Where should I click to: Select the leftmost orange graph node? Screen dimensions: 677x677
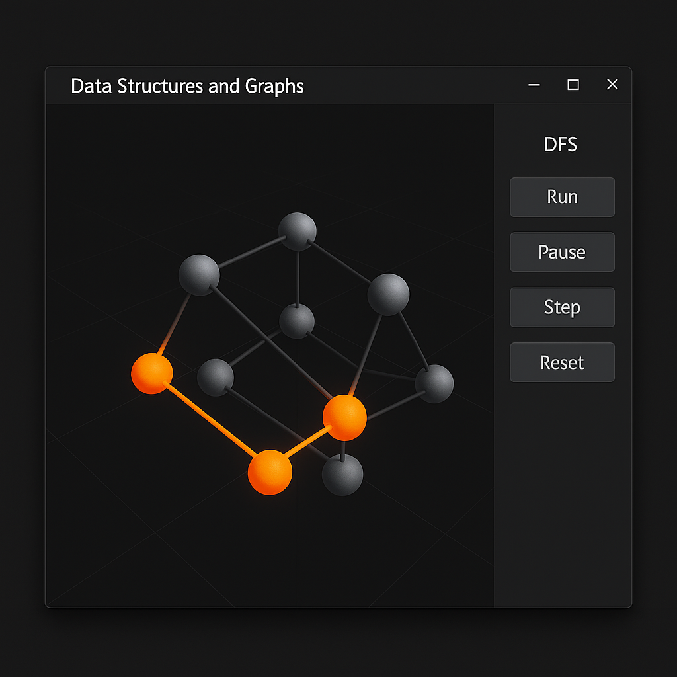click(152, 374)
